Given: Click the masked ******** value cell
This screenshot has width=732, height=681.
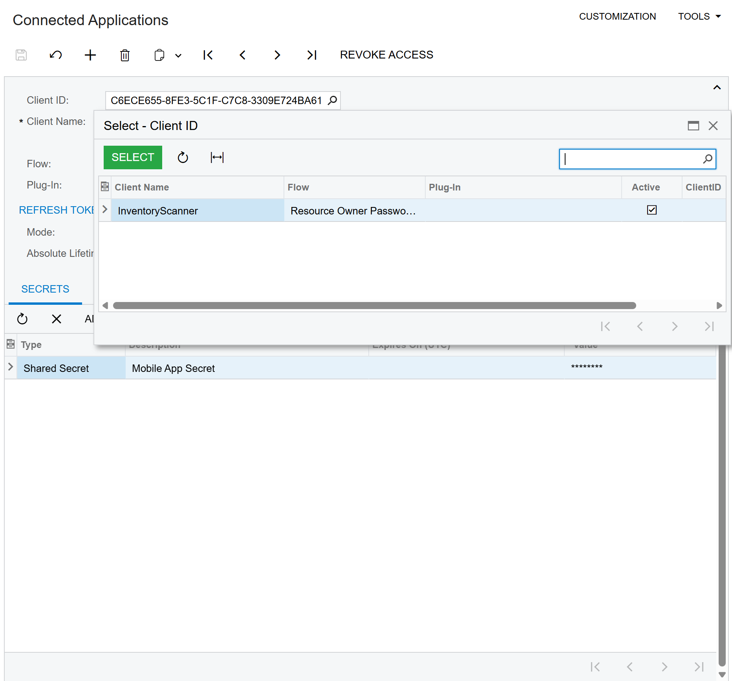Looking at the screenshot, I should click(640, 368).
